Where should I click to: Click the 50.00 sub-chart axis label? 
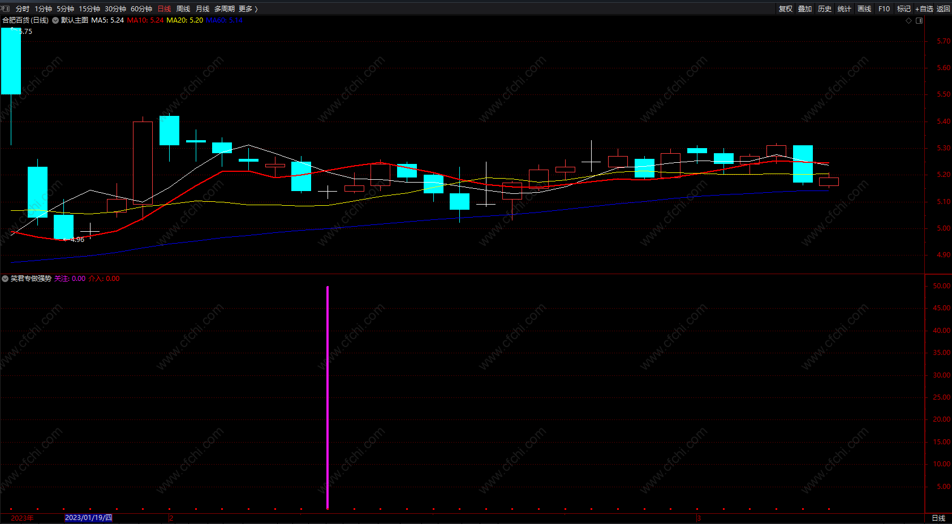click(942, 286)
